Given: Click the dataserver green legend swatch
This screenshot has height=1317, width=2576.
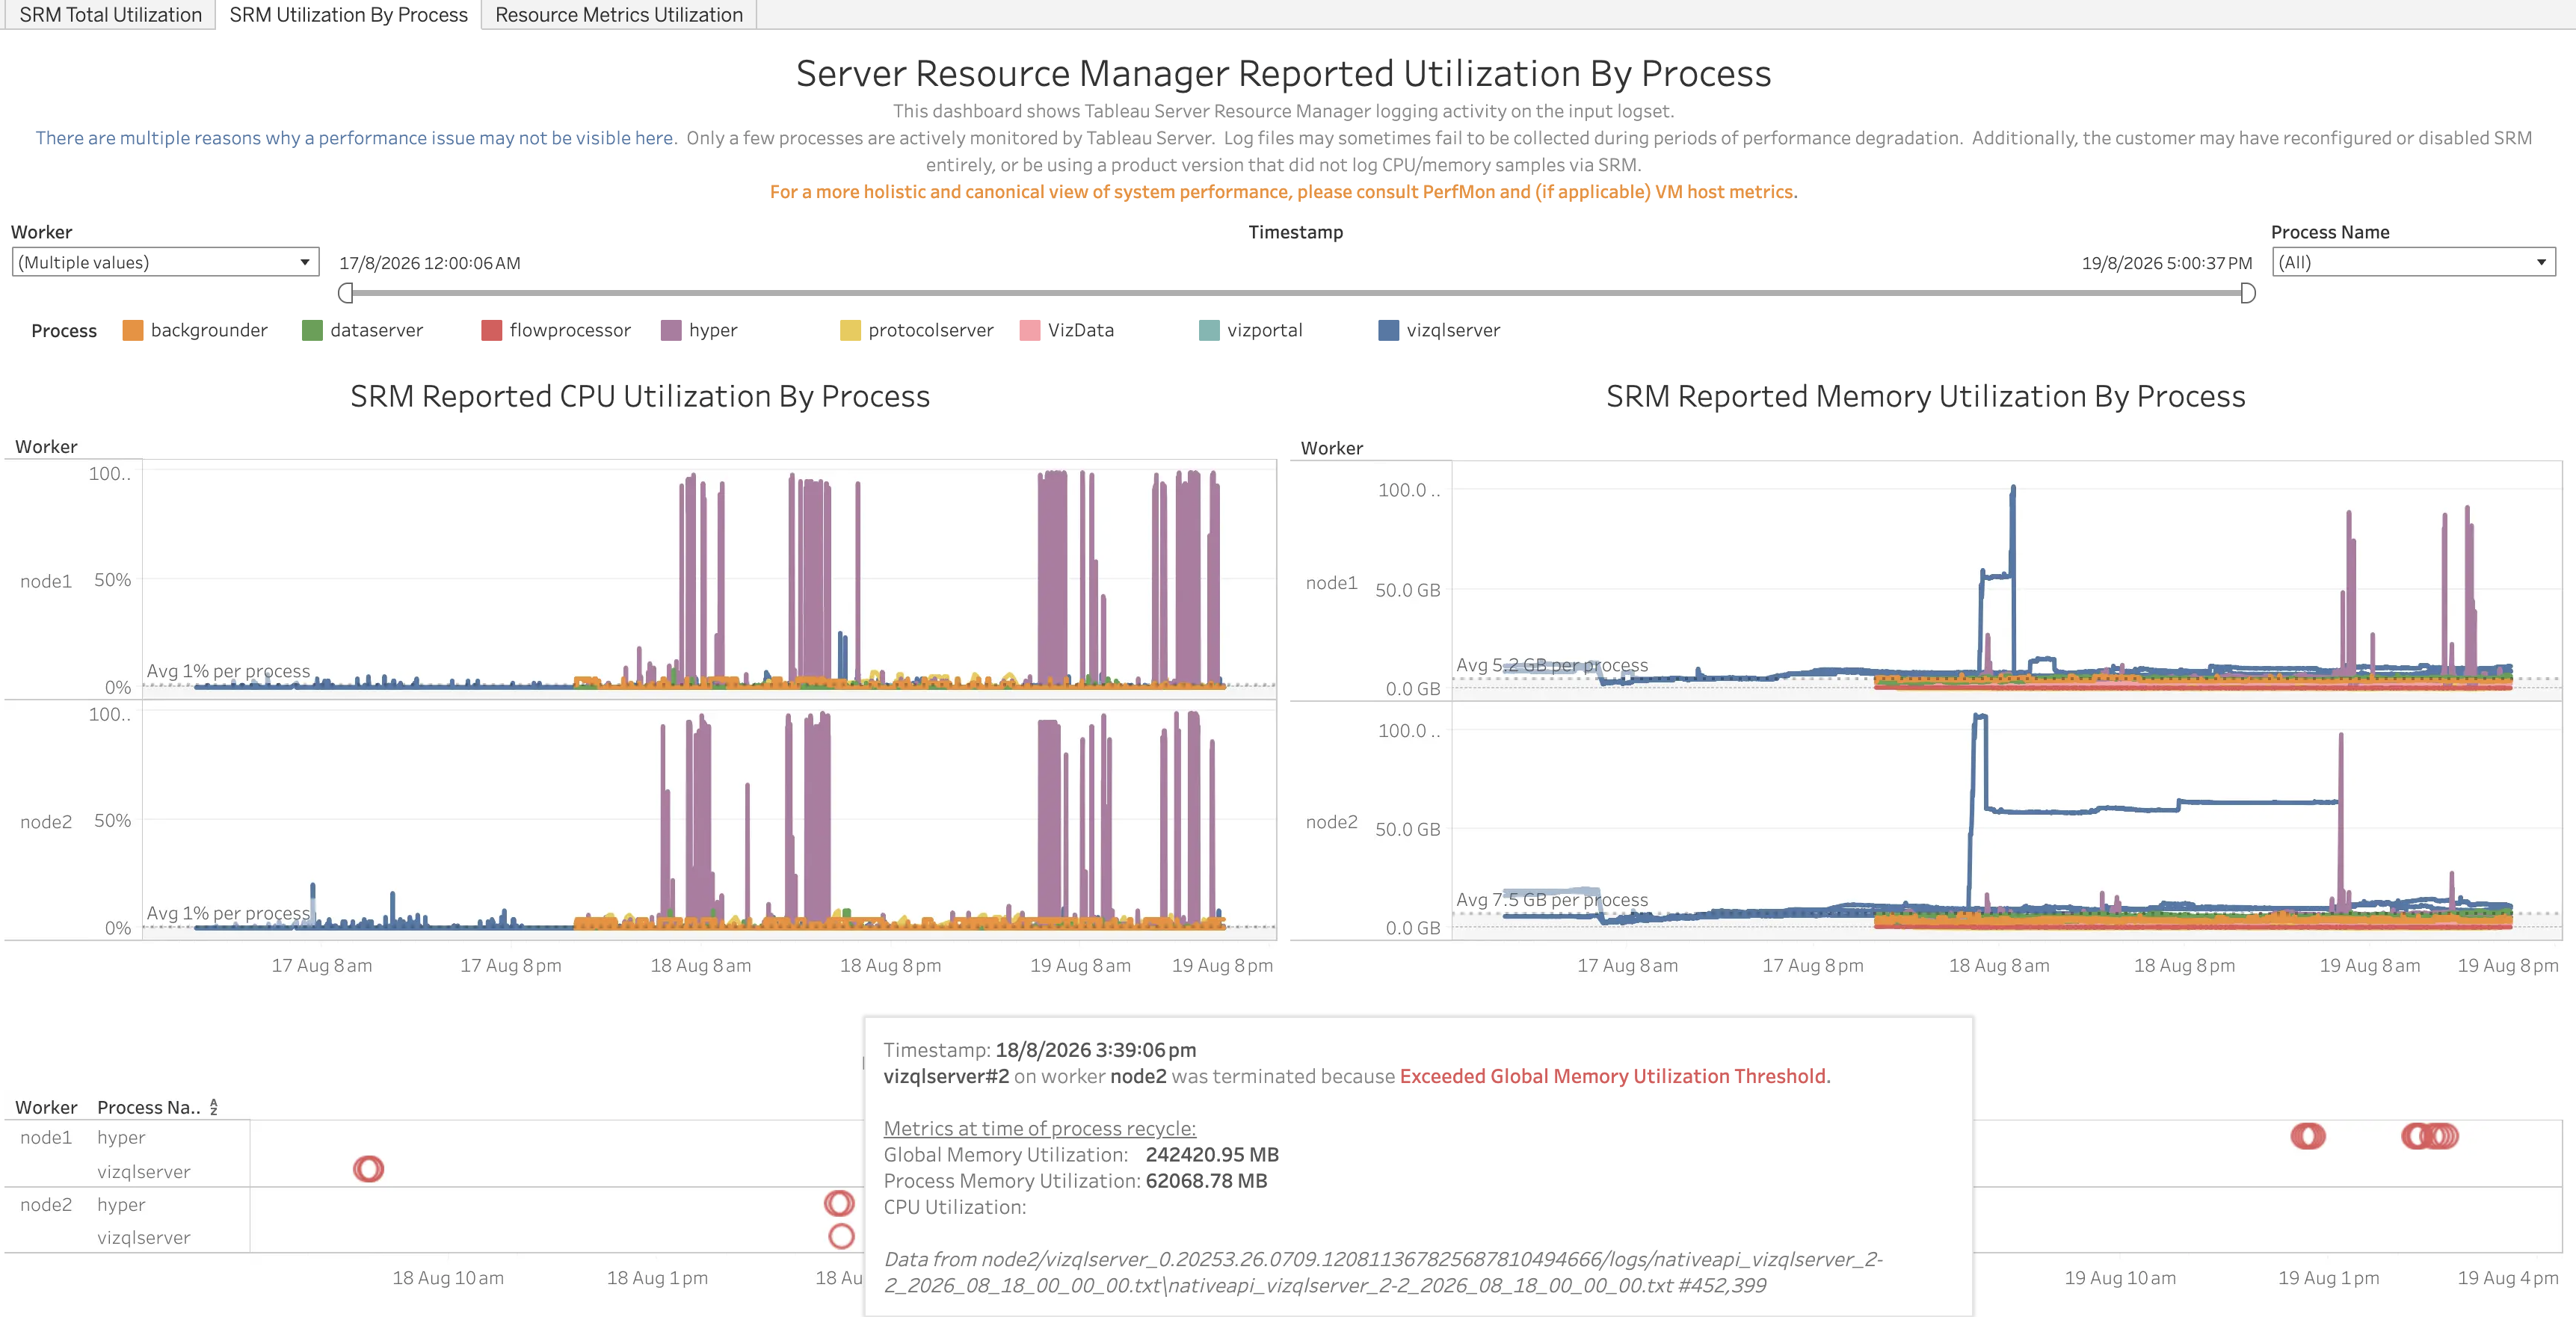Looking at the screenshot, I should (312, 330).
